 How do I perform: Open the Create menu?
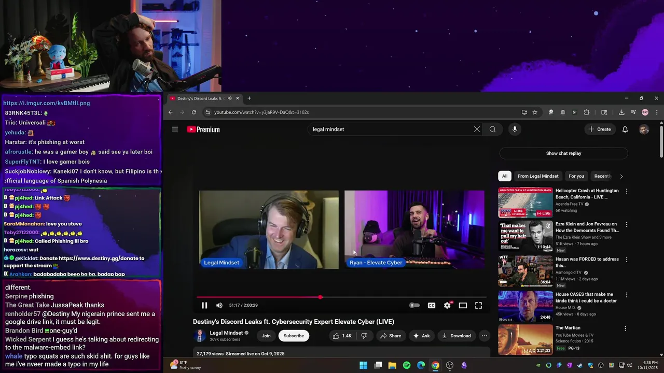(x=600, y=129)
